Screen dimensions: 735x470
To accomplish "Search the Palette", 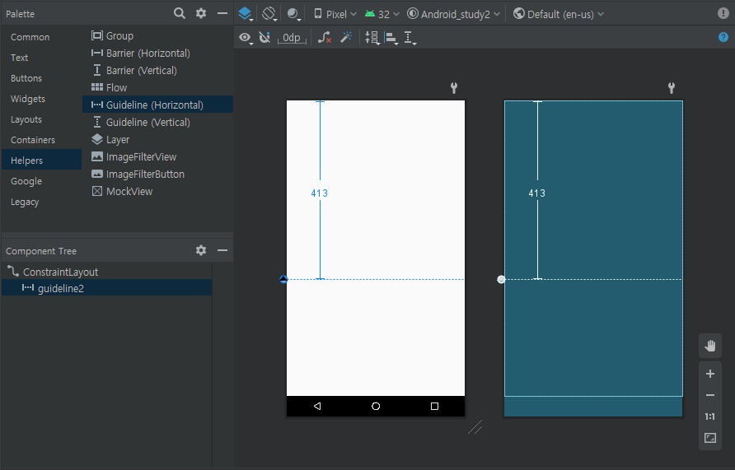I will [179, 13].
